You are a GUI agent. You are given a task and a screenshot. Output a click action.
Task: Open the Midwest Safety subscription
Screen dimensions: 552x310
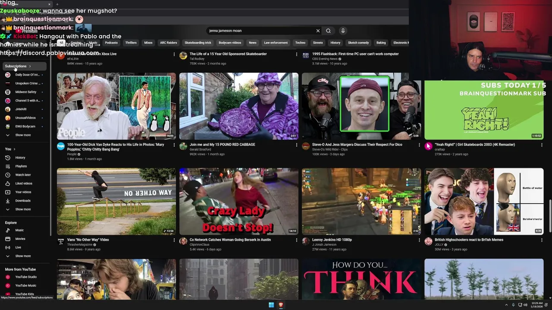click(x=25, y=92)
